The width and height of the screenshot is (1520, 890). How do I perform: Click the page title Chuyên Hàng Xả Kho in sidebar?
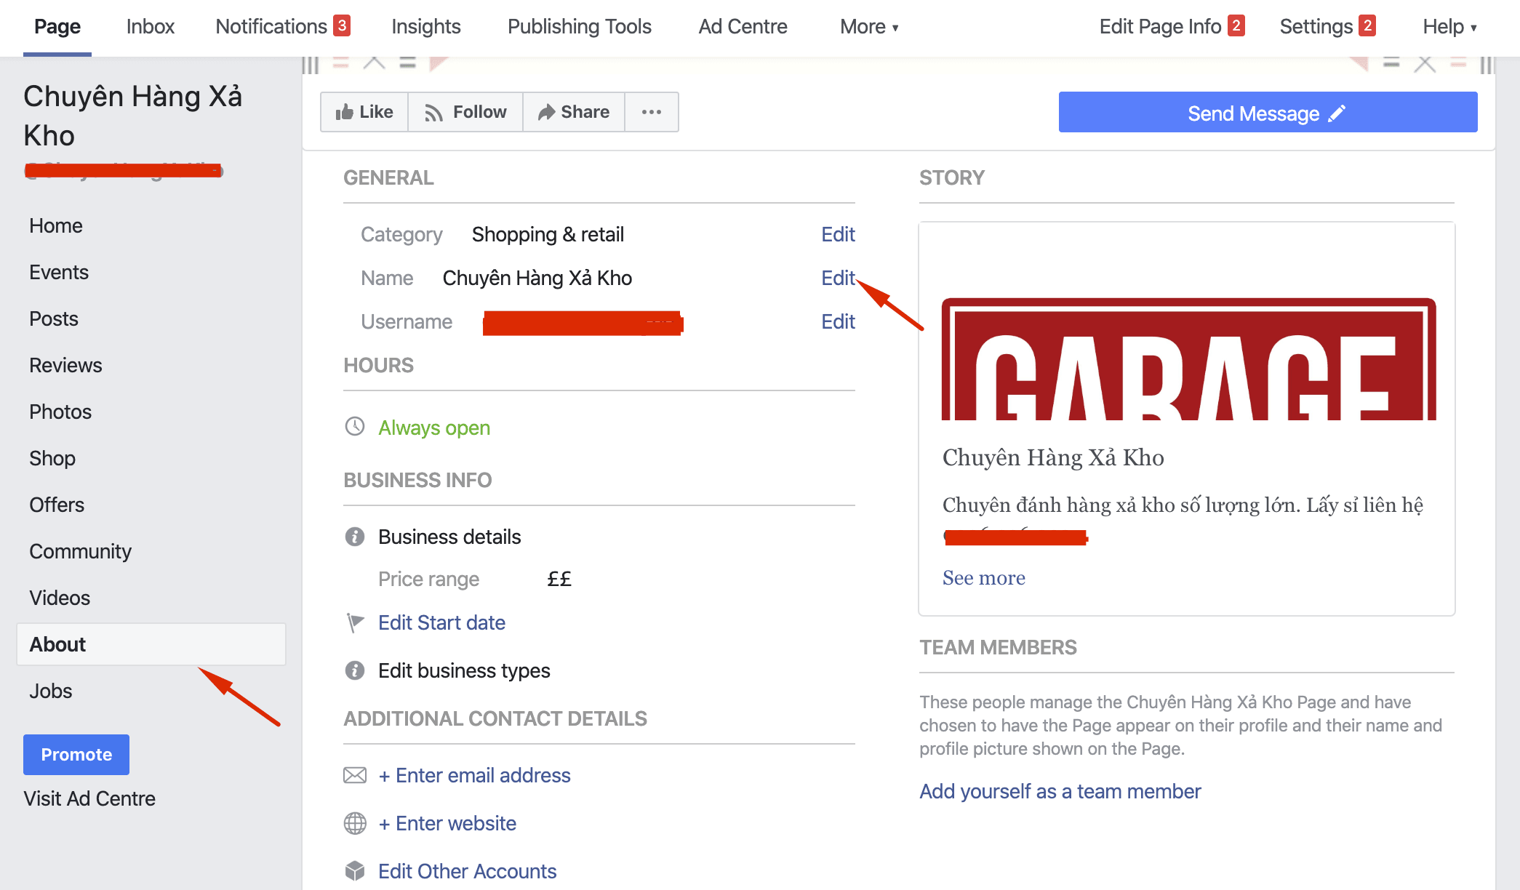click(x=132, y=116)
